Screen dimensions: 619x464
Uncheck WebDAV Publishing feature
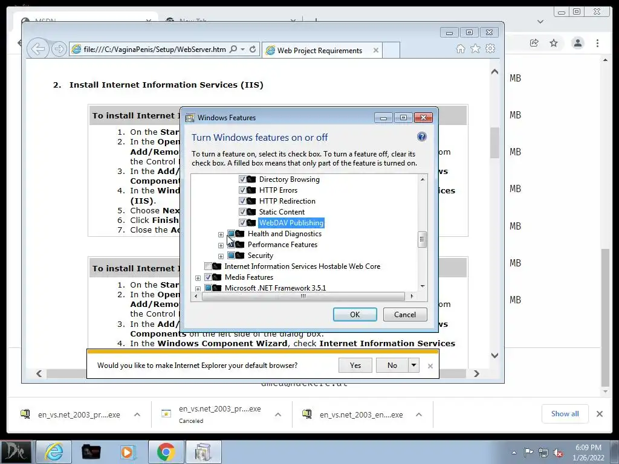[x=242, y=223]
